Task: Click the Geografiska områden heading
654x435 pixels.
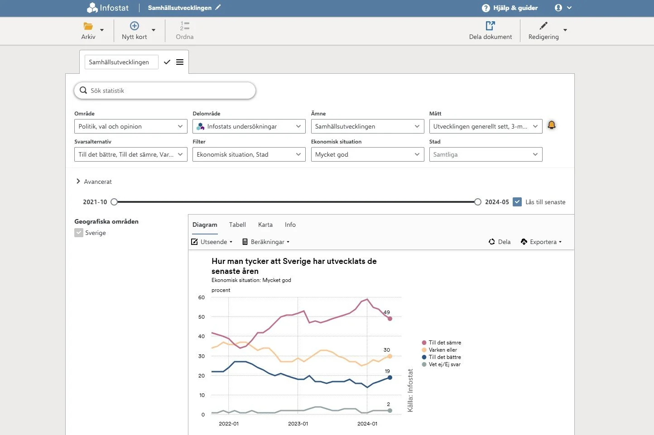Action: click(106, 221)
